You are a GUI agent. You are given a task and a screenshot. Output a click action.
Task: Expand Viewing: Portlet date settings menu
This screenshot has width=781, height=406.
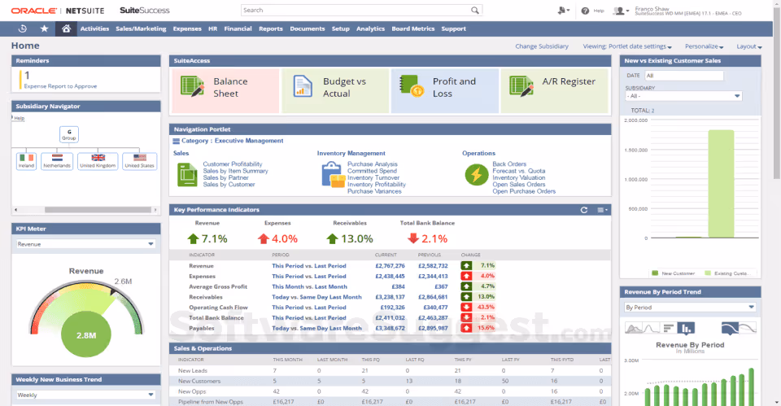(627, 46)
